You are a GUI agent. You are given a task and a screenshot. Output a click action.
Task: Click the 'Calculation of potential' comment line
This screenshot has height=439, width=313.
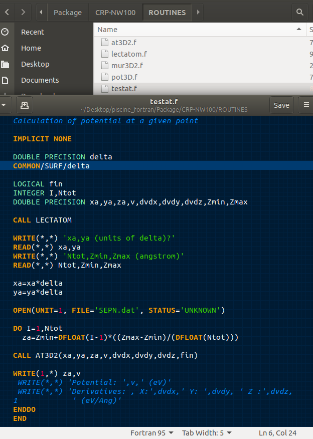tap(105, 121)
